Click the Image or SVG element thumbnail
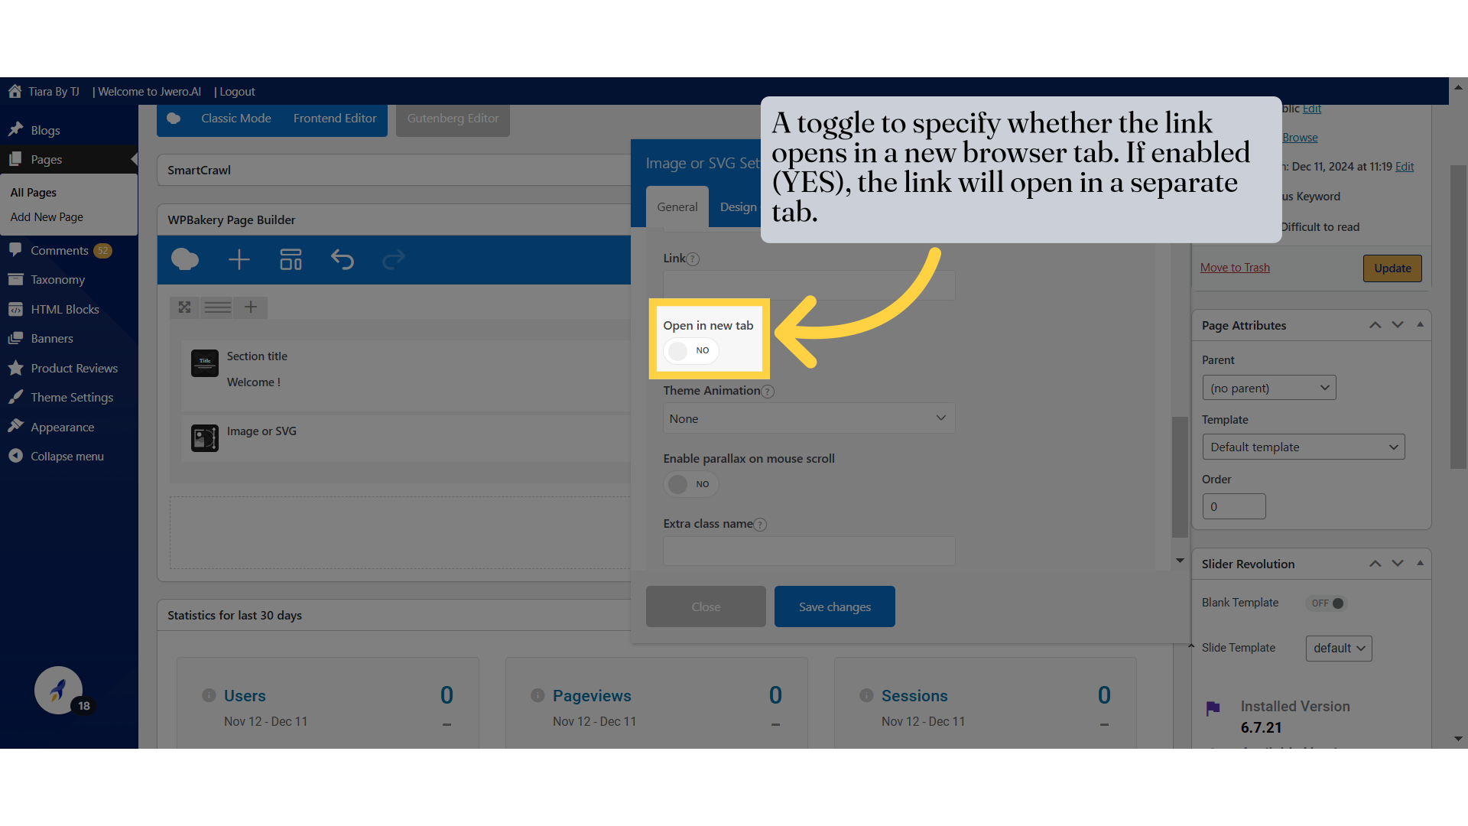Screen dimensions: 1468x826 [204, 438]
